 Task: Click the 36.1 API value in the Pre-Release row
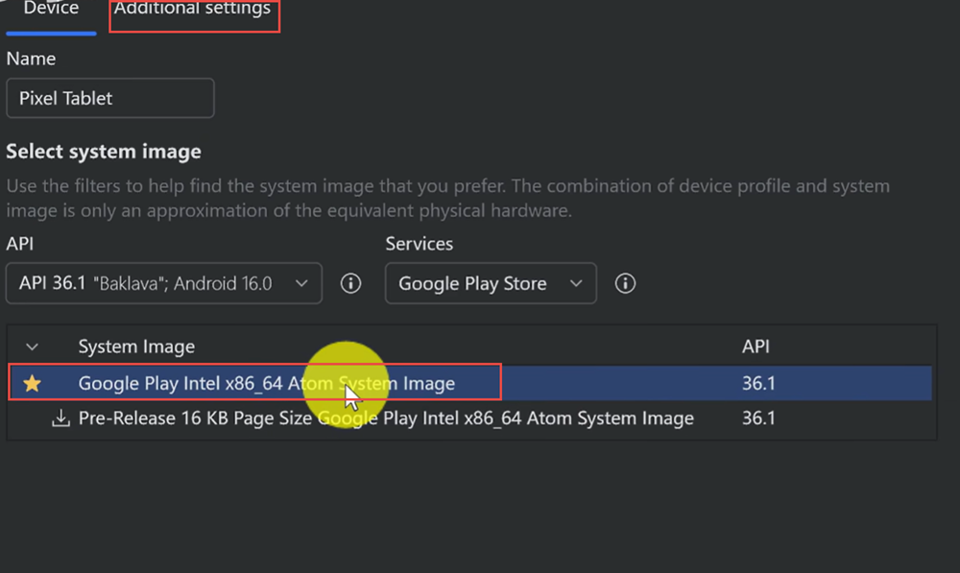(x=758, y=418)
